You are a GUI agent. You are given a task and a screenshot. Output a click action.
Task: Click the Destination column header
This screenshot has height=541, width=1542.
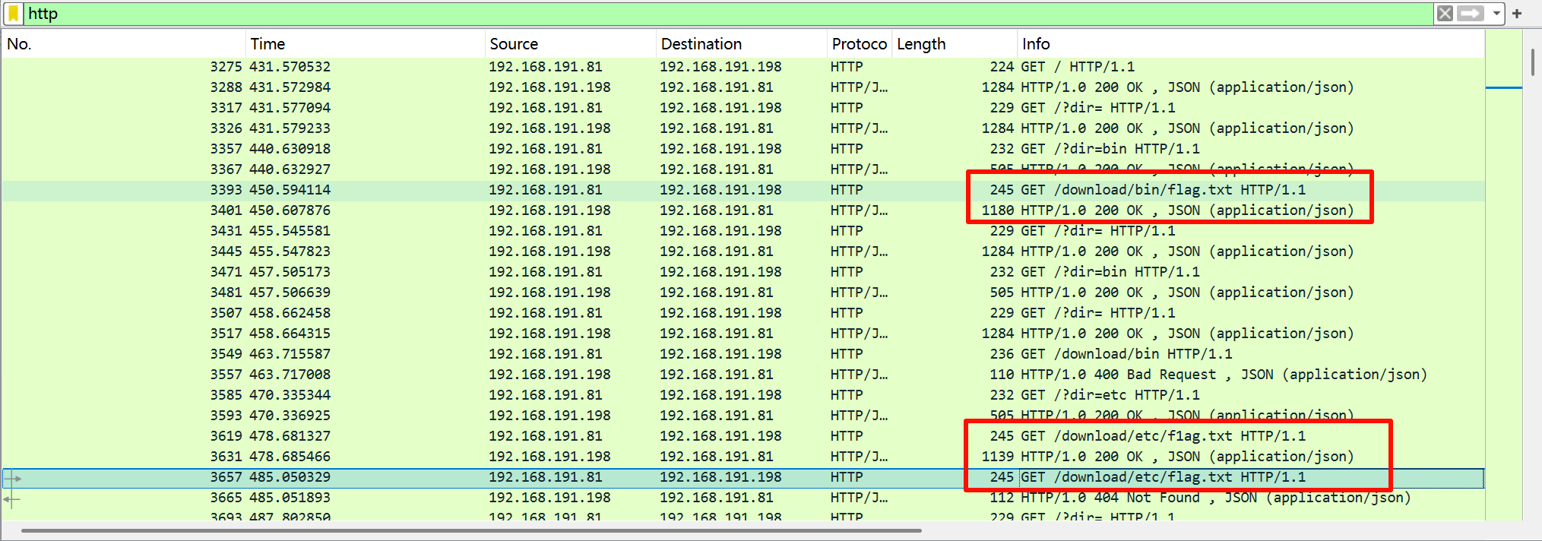[741, 44]
